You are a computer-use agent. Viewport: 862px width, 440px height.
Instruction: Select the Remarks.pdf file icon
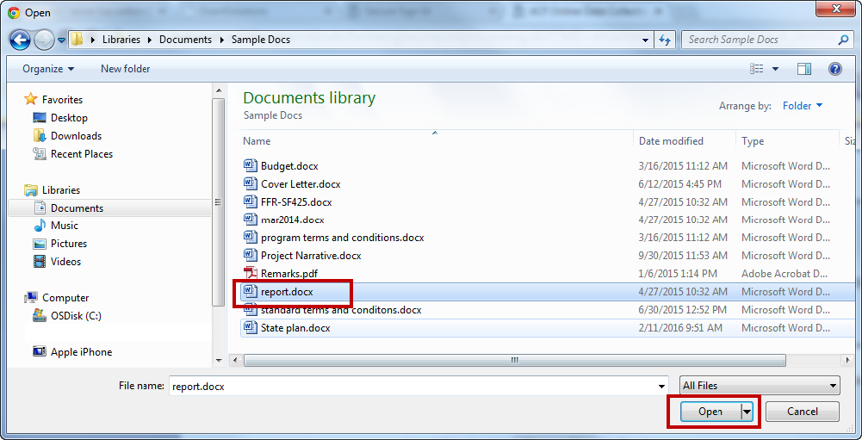[x=251, y=273]
